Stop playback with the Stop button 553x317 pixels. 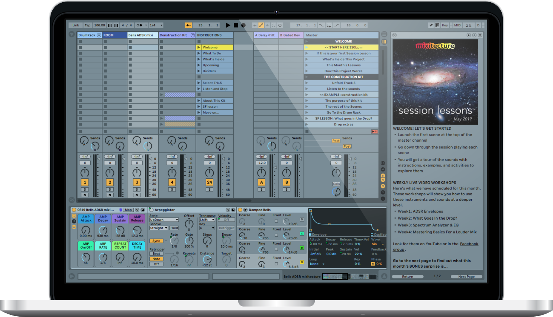click(236, 25)
